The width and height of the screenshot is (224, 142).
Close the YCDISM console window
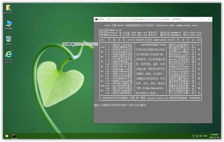(209, 19)
